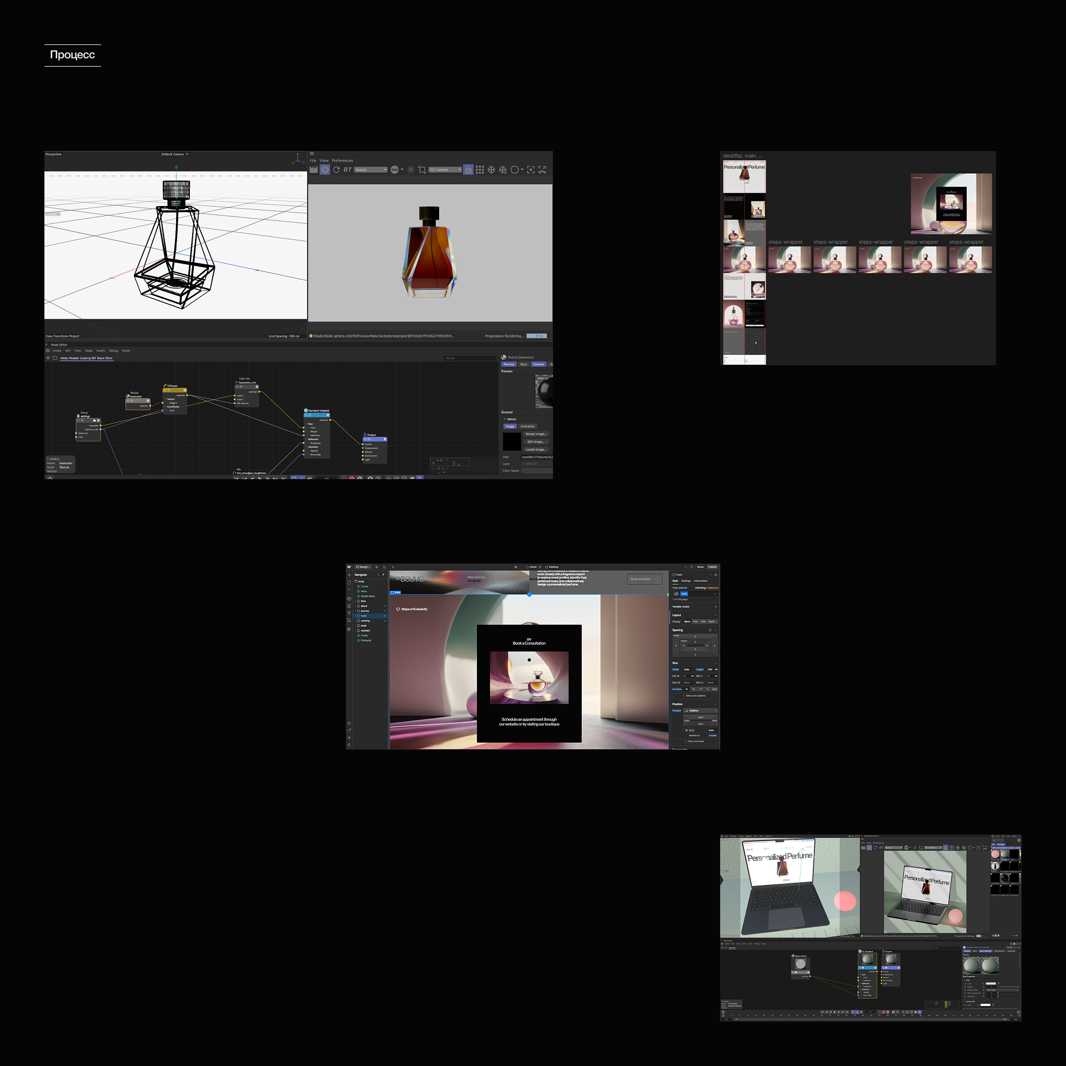
Task: Click the bucket grid render icon
Action: click(480, 170)
